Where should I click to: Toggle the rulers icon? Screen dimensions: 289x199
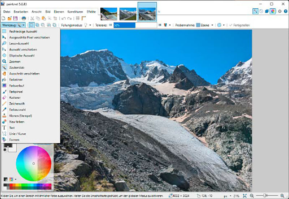(84, 18)
